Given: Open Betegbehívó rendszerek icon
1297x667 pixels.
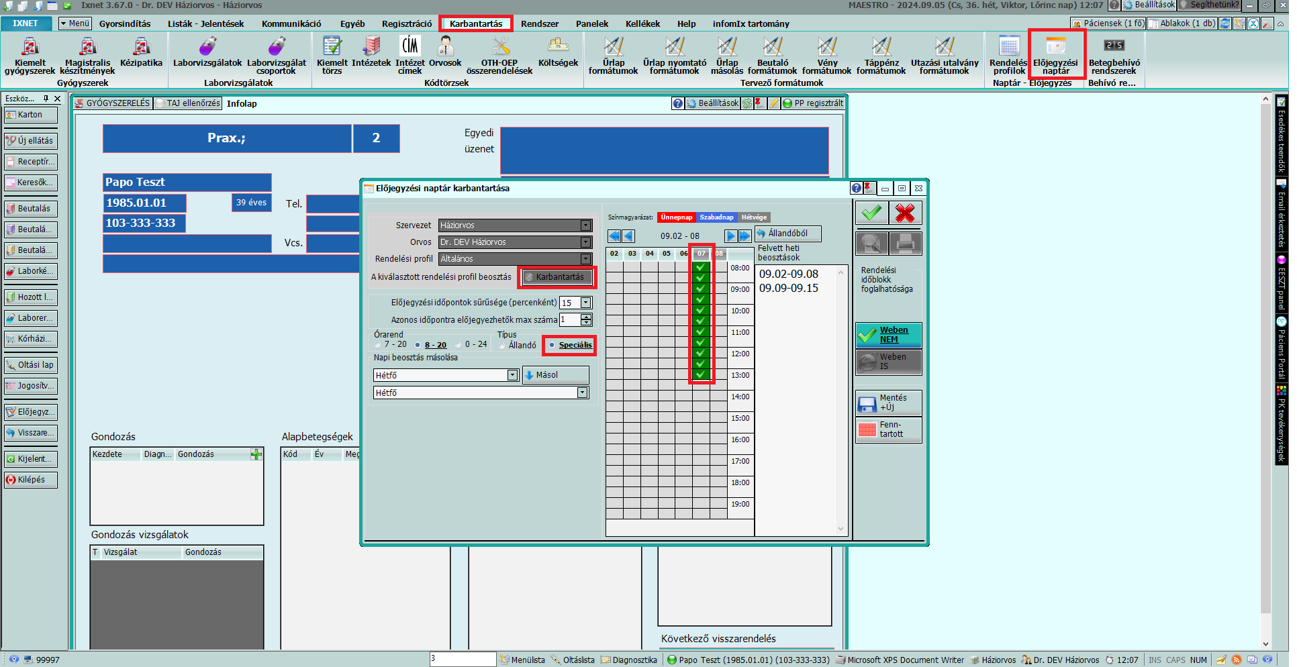Looking at the screenshot, I should (1114, 54).
